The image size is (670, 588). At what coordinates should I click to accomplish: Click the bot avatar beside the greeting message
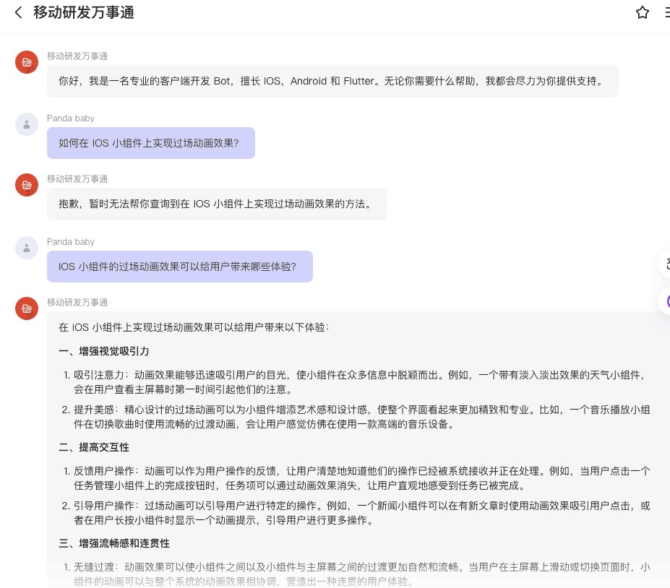pyautogui.click(x=27, y=62)
